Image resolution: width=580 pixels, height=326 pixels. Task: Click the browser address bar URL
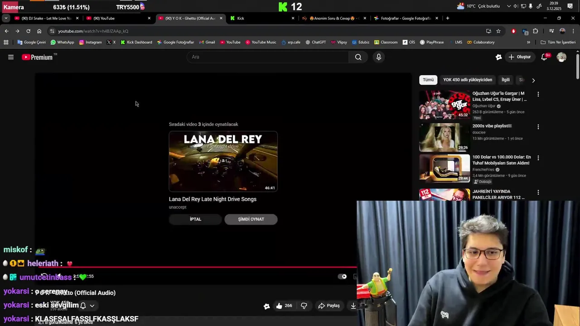point(93,31)
